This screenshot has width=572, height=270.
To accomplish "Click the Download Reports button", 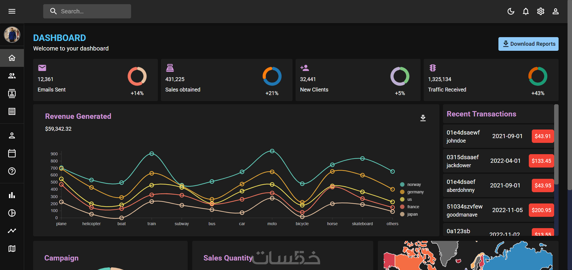I will click(529, 44).
